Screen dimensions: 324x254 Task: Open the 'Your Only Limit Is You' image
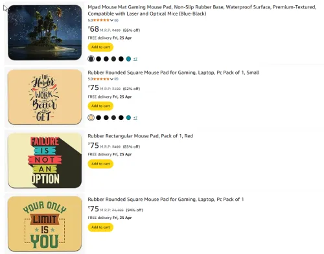pos(45,224)
